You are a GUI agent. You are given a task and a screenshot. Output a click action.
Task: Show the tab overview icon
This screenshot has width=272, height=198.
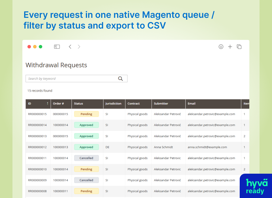(x=239, y=47)
